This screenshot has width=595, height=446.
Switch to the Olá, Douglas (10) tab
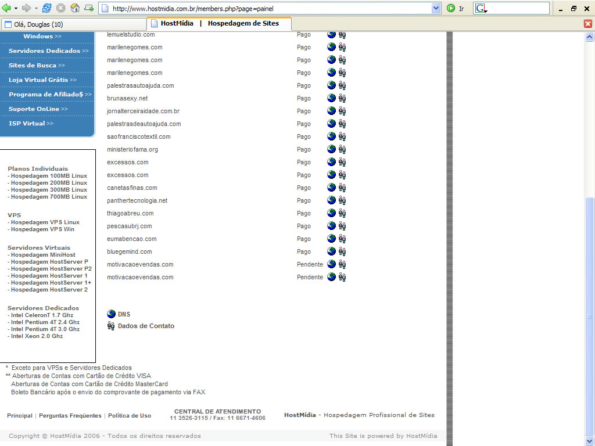point(73,24)
